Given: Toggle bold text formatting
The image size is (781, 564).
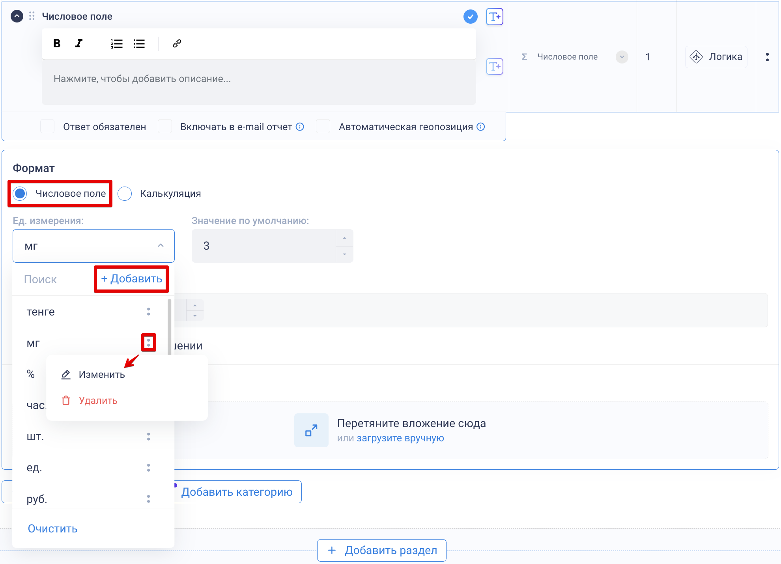Looking at the screenshot, I should pyautogui.click(x=57, y=43).
